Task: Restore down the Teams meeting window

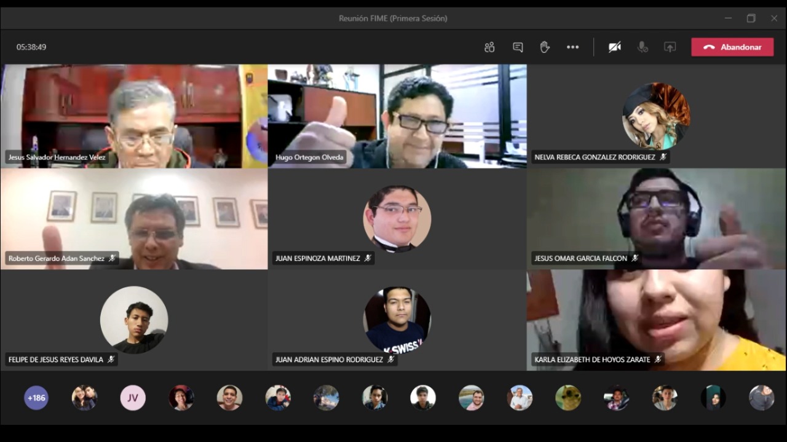Action: (751, 18)
